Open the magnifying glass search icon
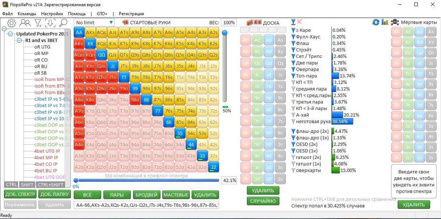Image resolution: width=441 pixels, height=219 pixels. tap(63, 23)
